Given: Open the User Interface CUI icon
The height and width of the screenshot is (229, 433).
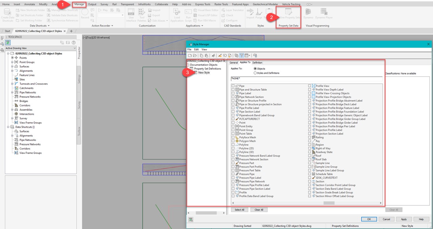Looking at the screenshot, I should (131, 15).
